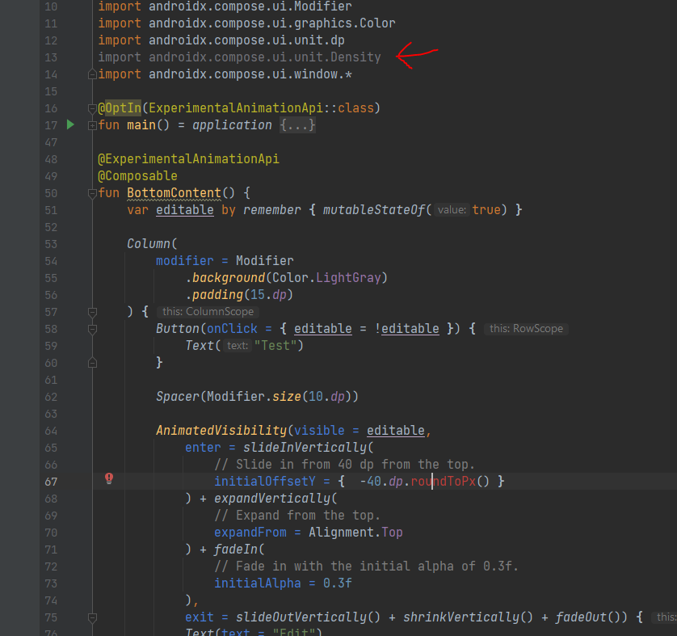Click line number 13 in the gutter
Screen dimensions: 677x636
51,57
